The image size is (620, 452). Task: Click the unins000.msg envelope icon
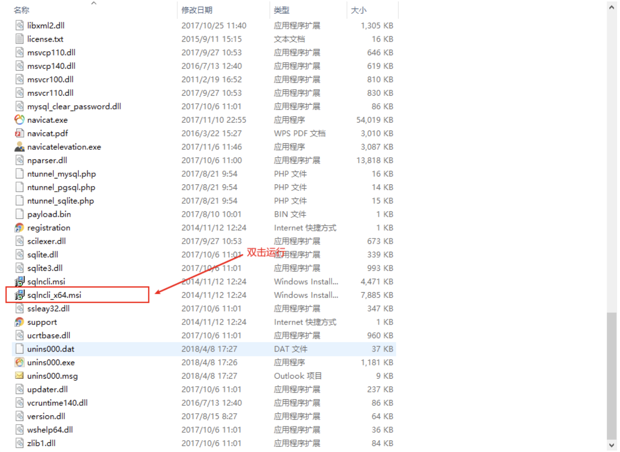pos(19,376)
